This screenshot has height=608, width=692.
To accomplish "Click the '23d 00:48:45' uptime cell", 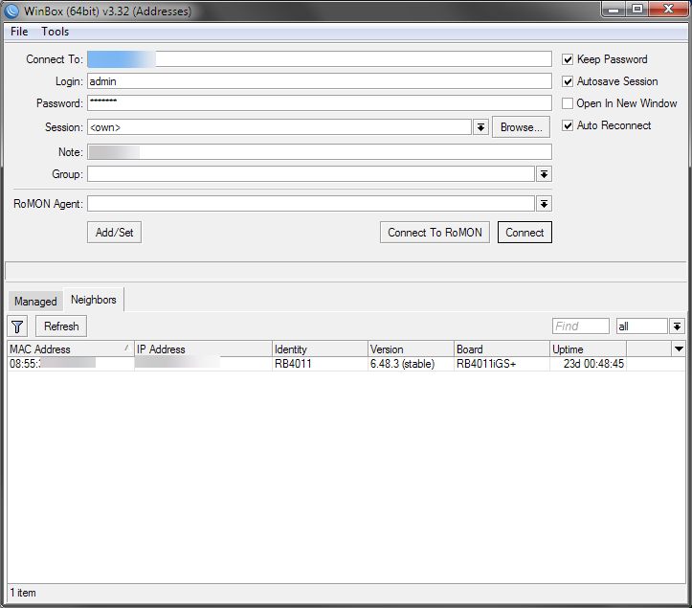I will (x=588, y=364).
